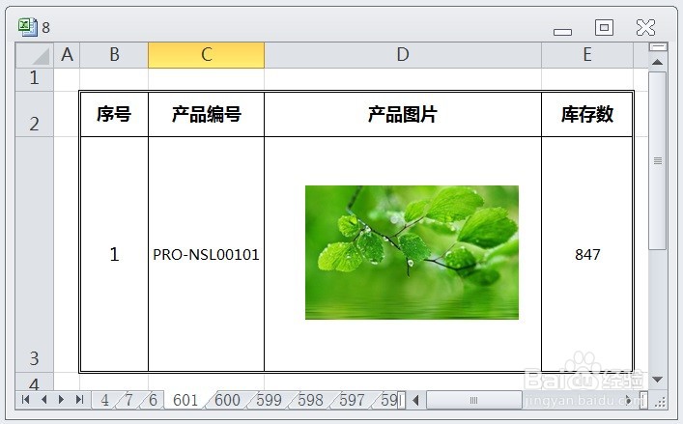
Task: Click the 库存数 header cell
Action: click(x=587, y=114)
